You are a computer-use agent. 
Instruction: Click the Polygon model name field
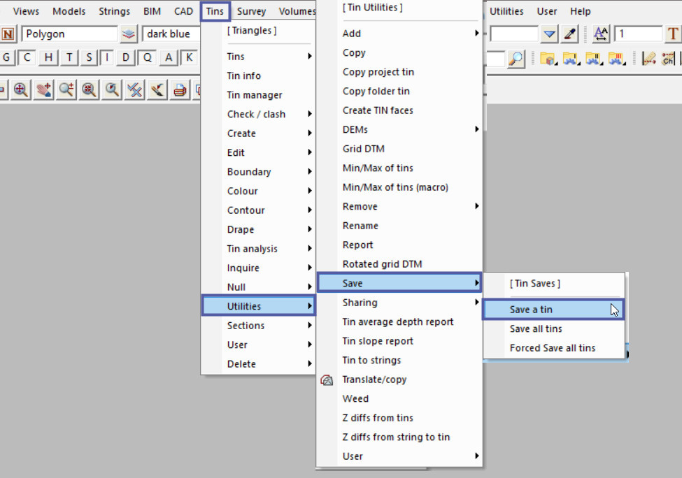69,34
